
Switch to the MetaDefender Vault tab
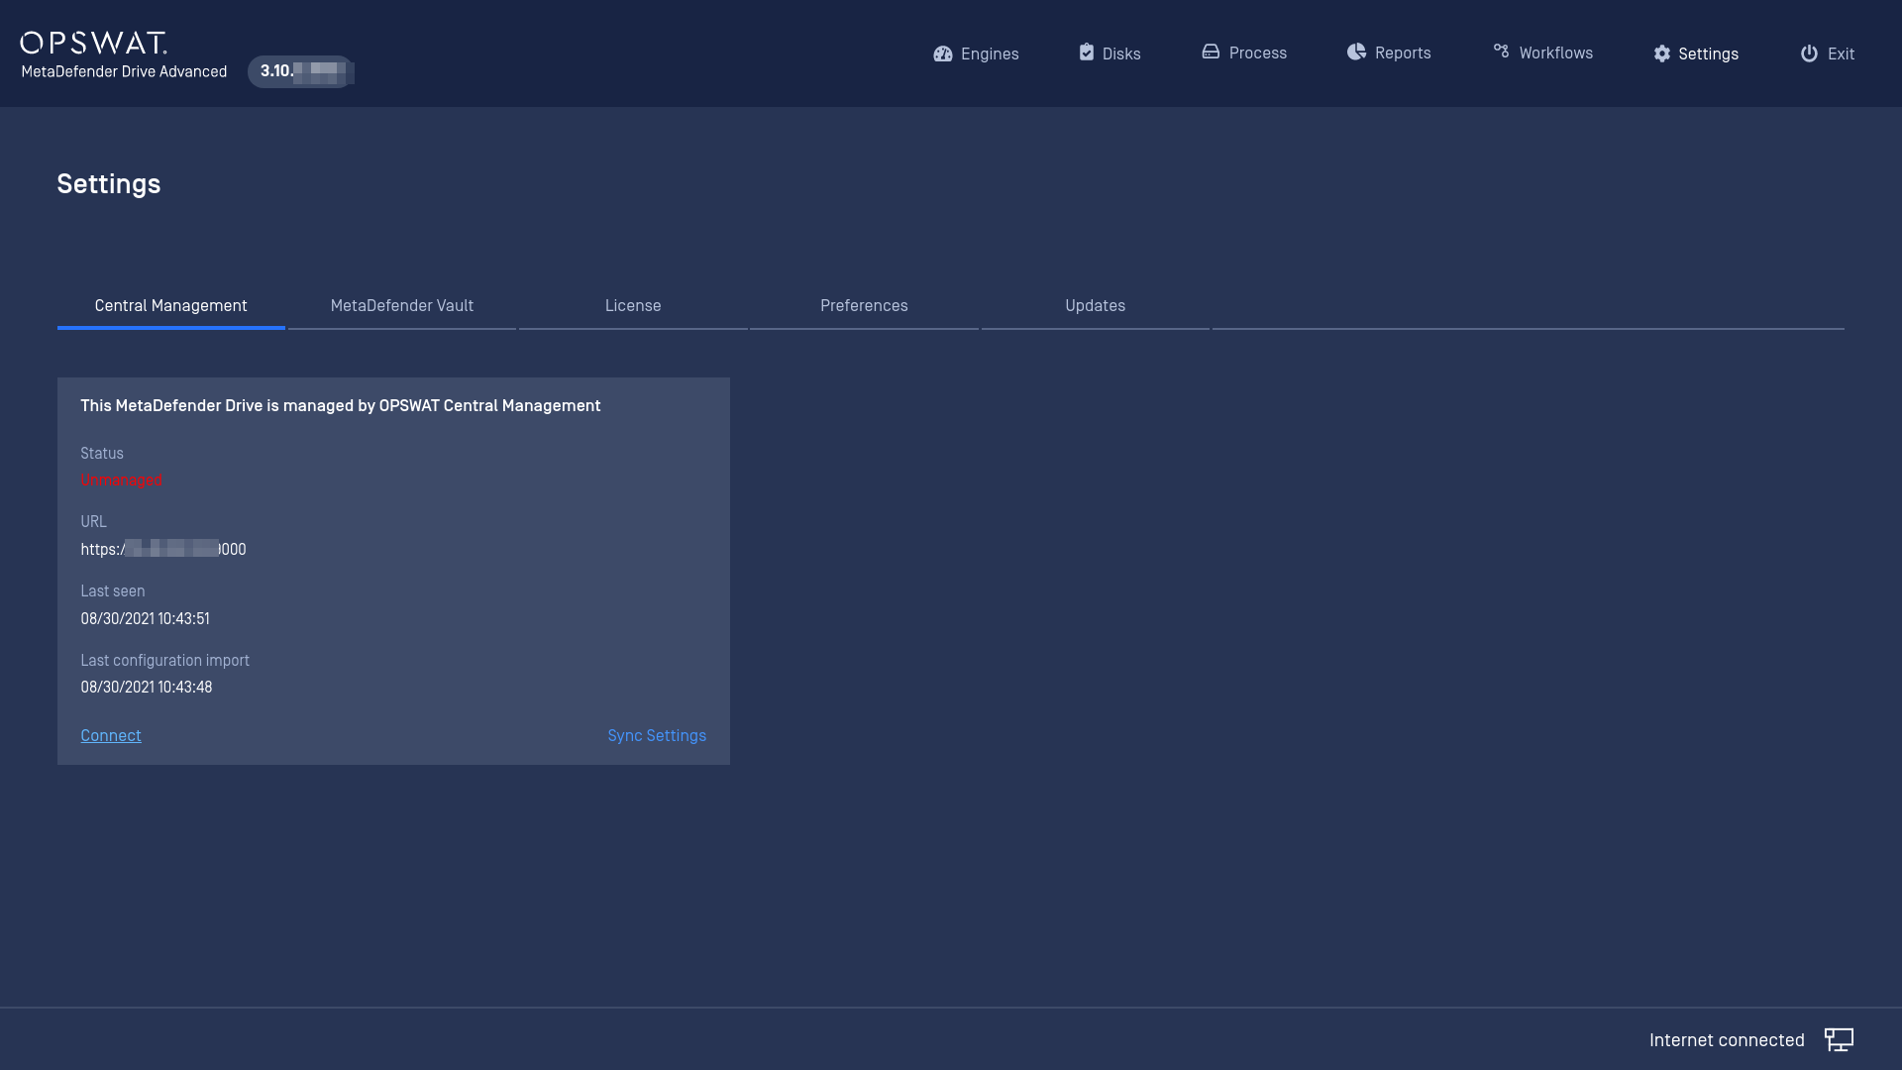[402, 305]
